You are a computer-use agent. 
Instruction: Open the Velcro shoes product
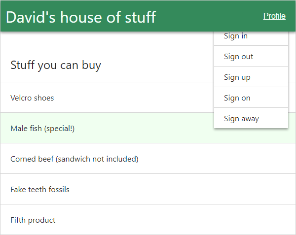coord(32,98)
